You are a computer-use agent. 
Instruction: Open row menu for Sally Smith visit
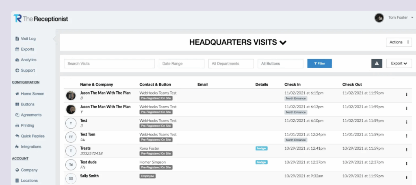click(x=406, y=177)
